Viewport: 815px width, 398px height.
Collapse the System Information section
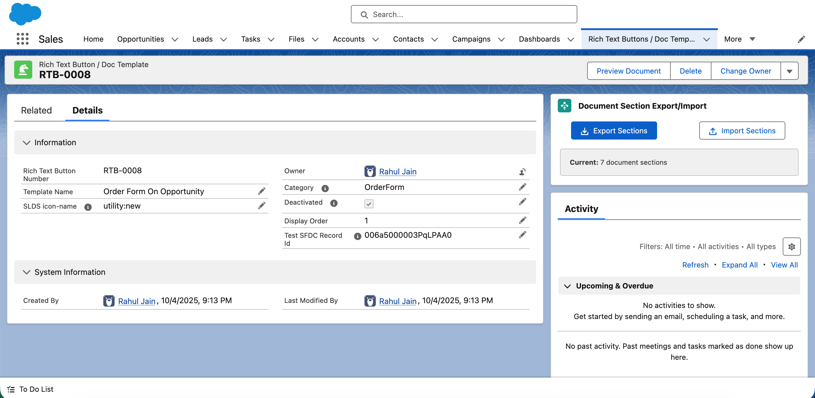[27, 272]
